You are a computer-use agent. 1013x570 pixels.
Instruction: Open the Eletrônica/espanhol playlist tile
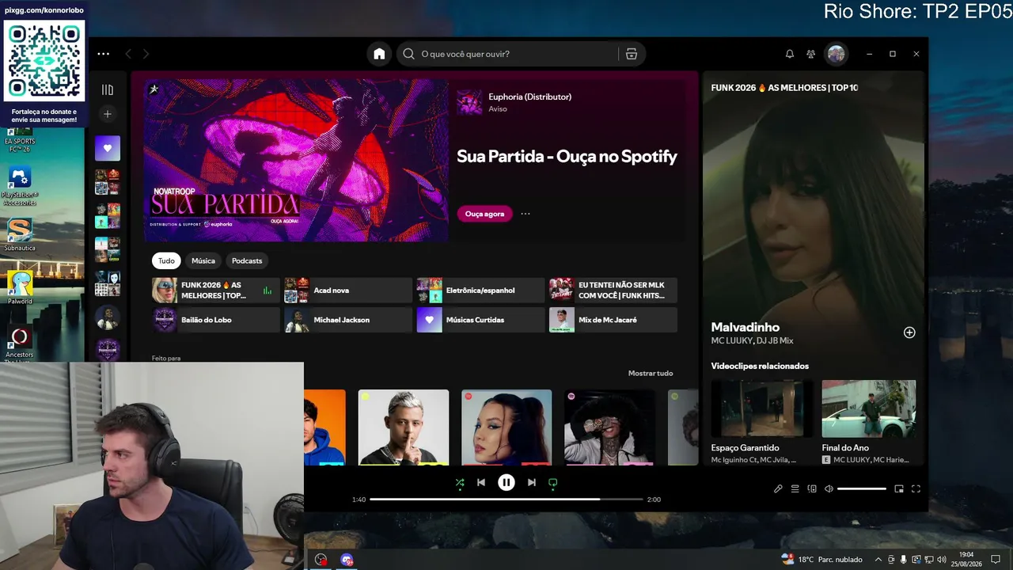[x=480, y=291]
